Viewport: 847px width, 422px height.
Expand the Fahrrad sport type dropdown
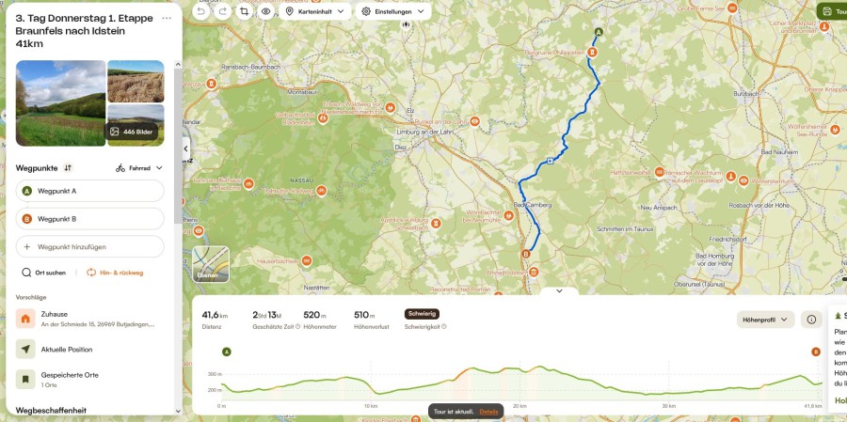(x=139, y=168)
